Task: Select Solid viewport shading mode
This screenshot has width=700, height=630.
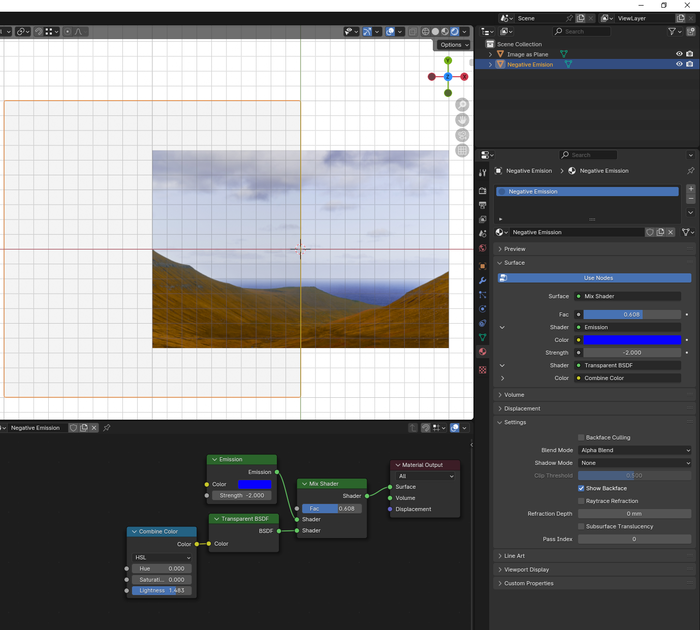Action: pos(435,31)
